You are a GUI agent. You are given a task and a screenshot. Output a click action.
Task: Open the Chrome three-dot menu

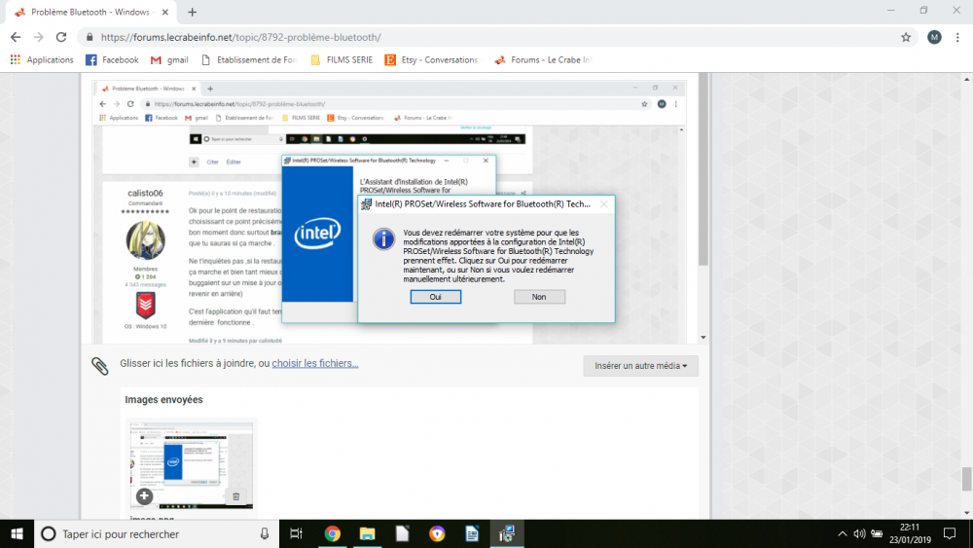tap(958, 37)
